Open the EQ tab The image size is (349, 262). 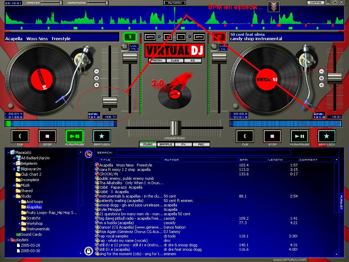point(193,61)
